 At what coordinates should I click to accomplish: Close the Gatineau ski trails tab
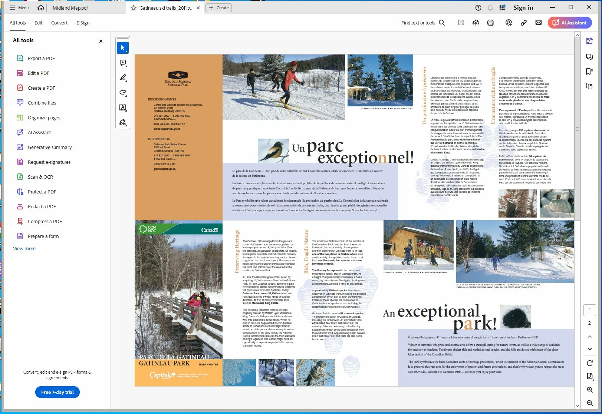pyautogui.click(x=198, y=8)
